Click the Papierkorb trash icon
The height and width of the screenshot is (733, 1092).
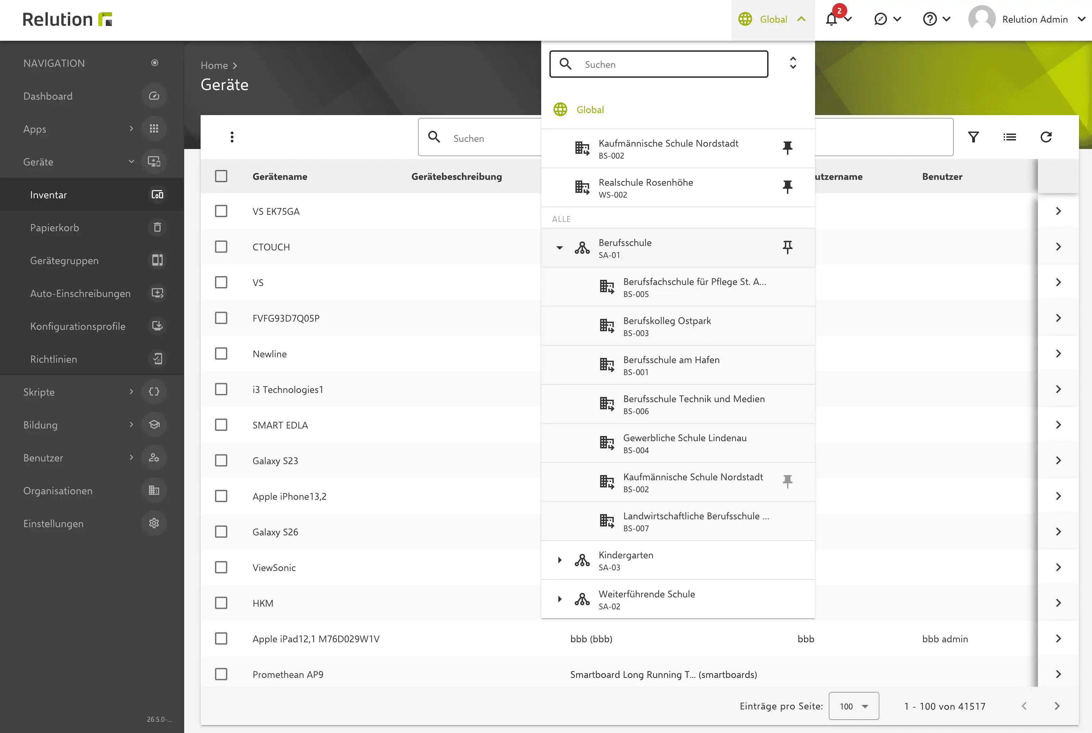click(157, 227)
